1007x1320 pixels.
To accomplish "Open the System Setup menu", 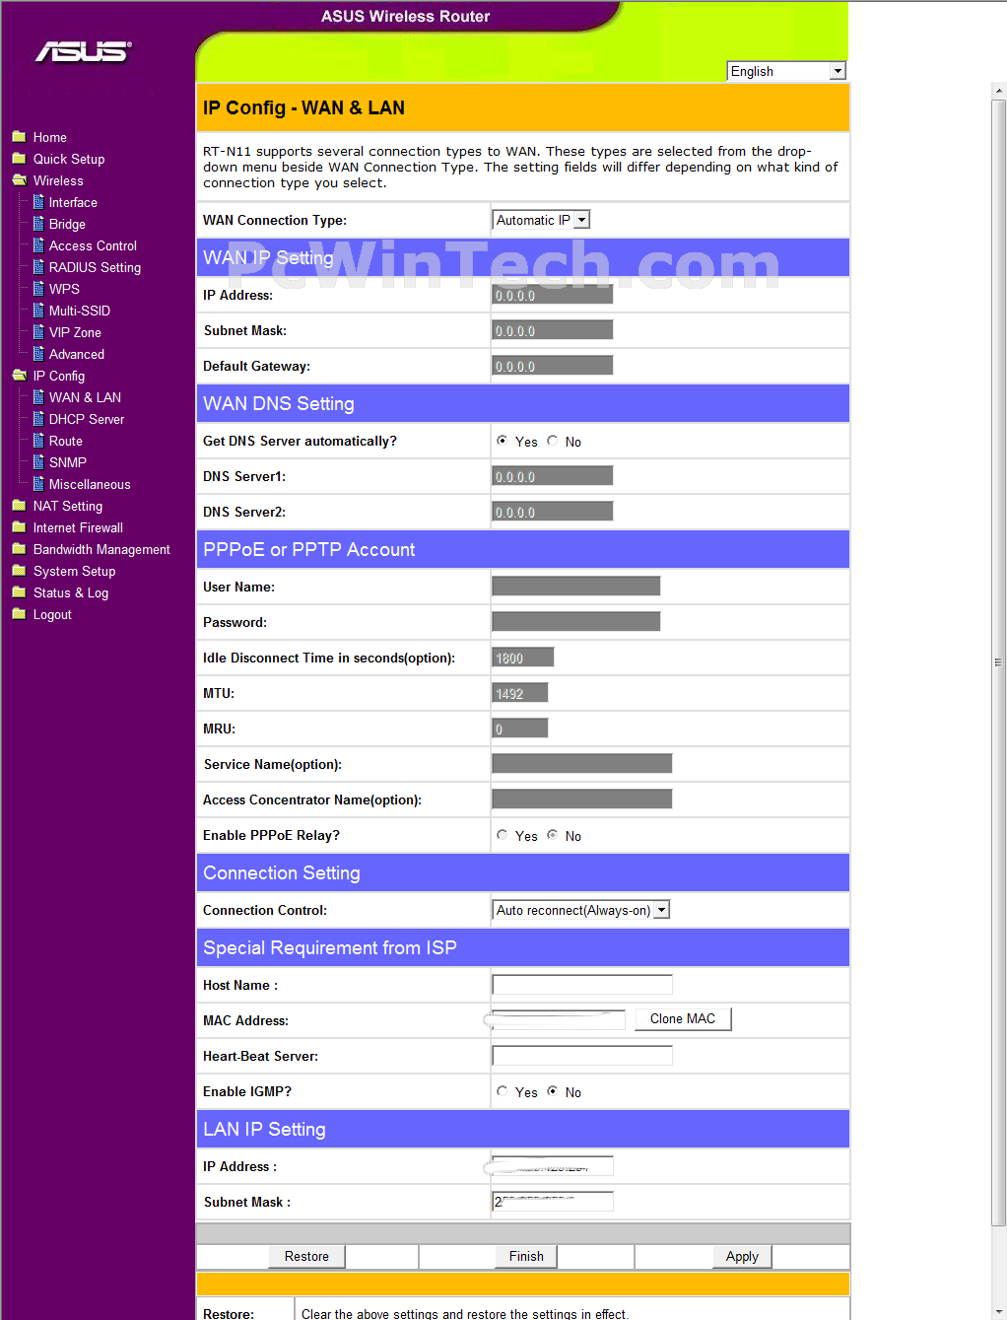I will tap(74, 571).
